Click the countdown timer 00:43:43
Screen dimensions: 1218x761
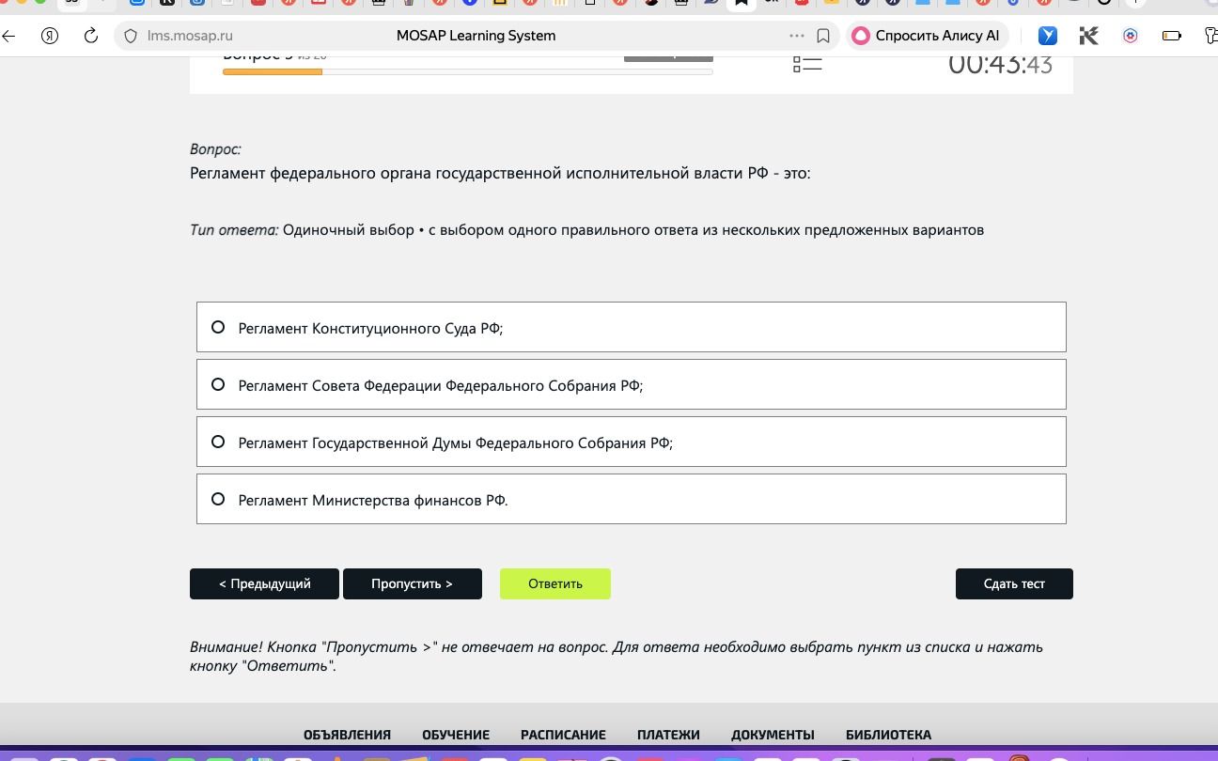(1000, 64)
